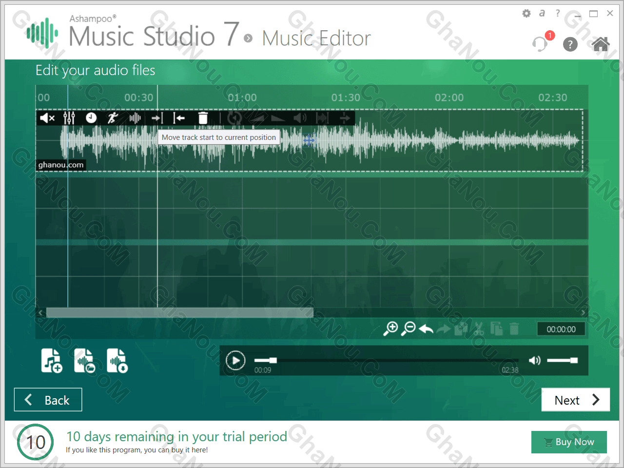Cut selection with scissors icon
Screen dimensions: 624x468
click(x=479, y=329)
